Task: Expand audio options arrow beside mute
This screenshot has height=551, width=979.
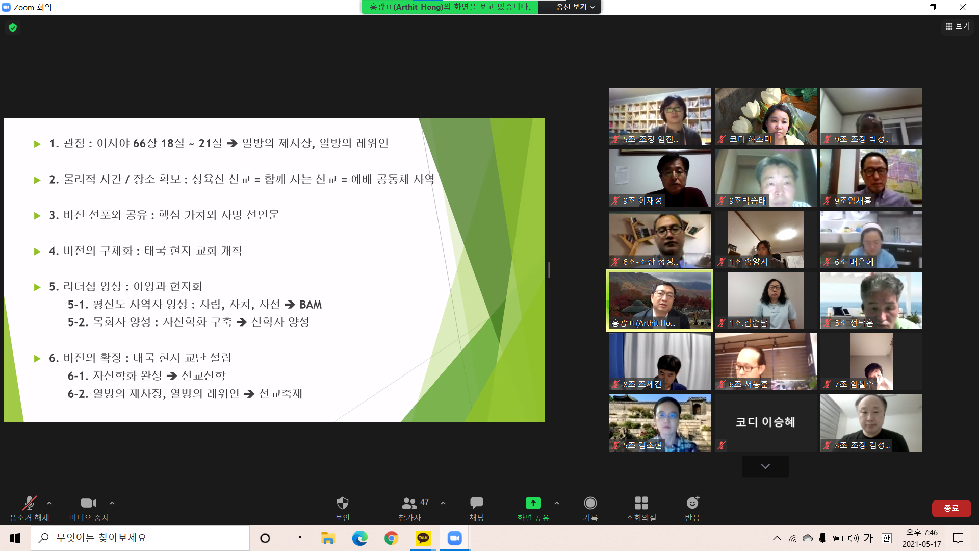Action: pos(49,503)
